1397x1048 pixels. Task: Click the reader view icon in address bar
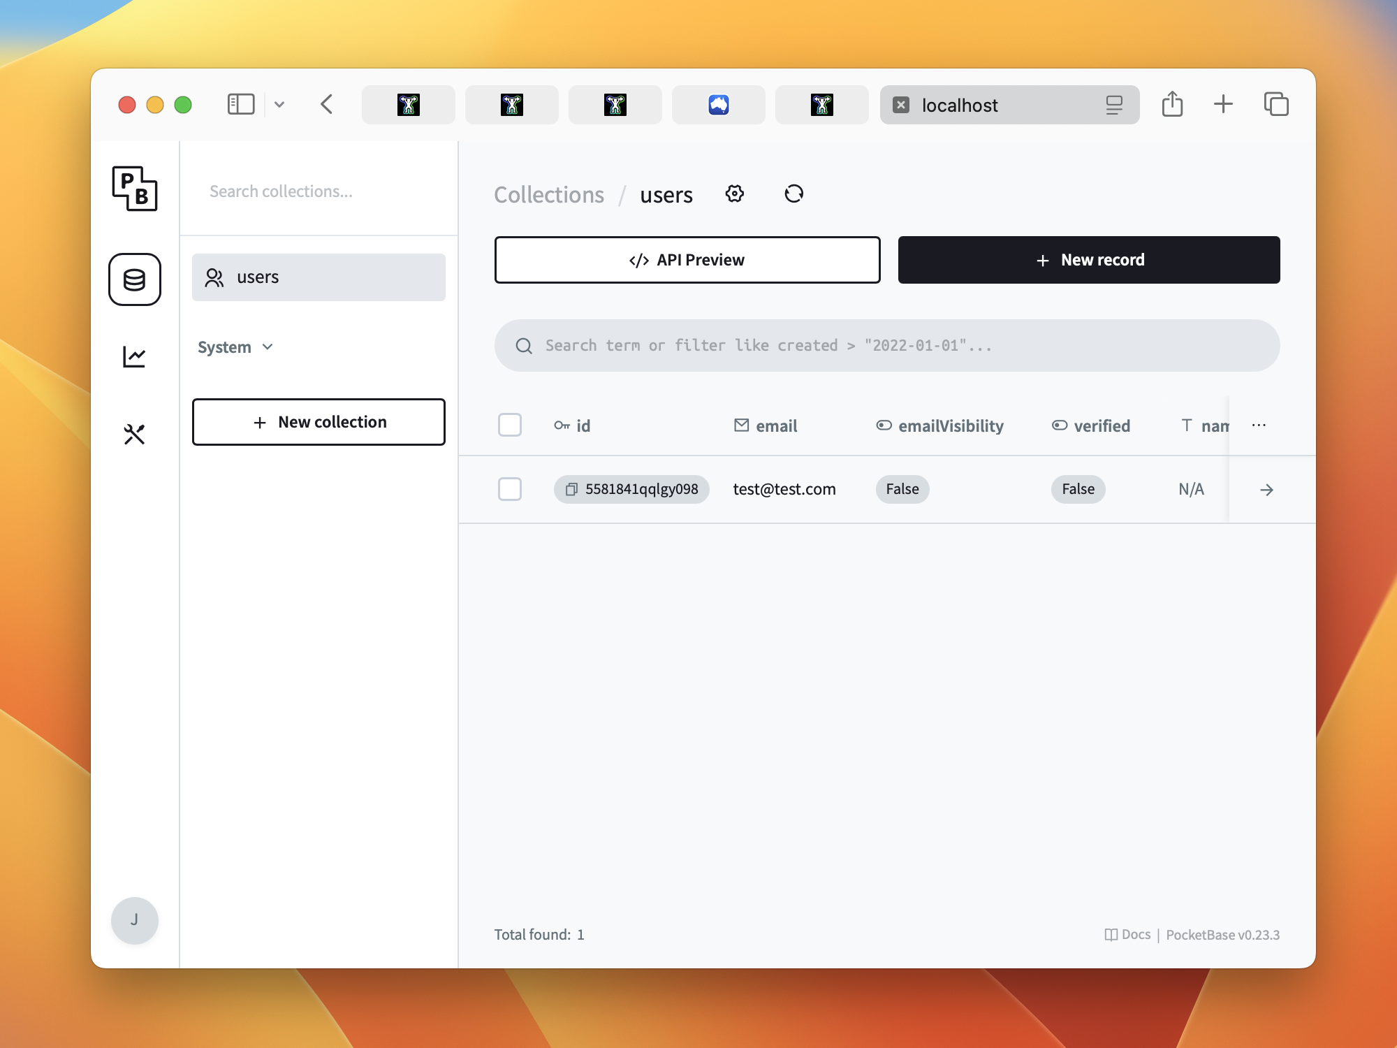[x=1114, y=105]
